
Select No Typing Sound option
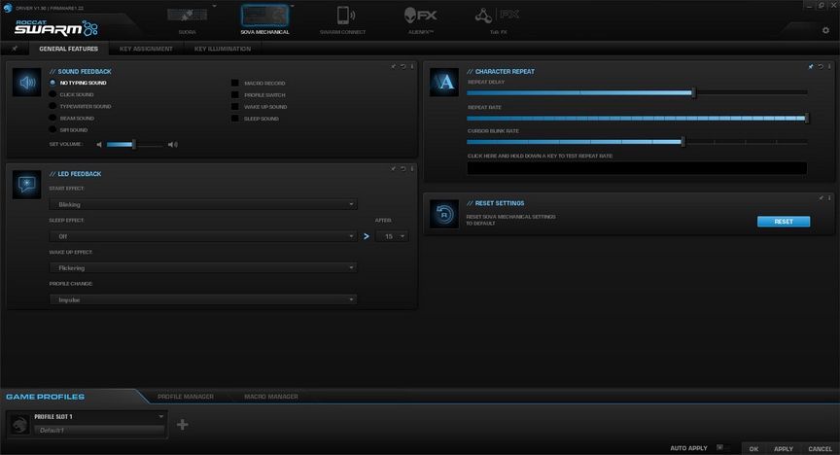(x=52, y=83)
